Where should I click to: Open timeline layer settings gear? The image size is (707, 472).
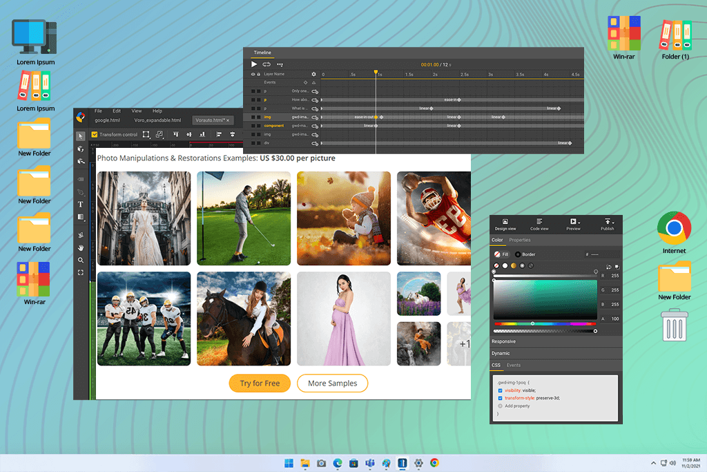(313, 74)
